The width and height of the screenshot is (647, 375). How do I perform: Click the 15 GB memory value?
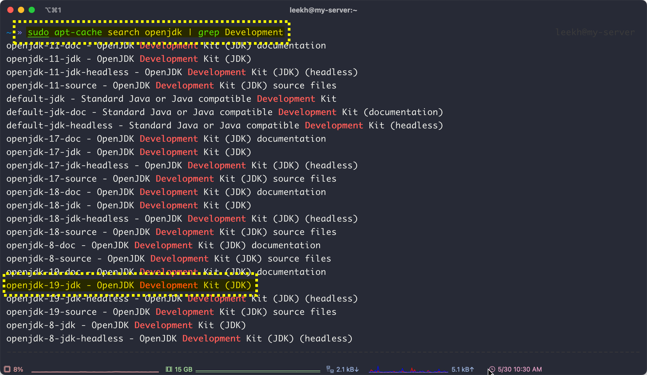click(183, 369)
